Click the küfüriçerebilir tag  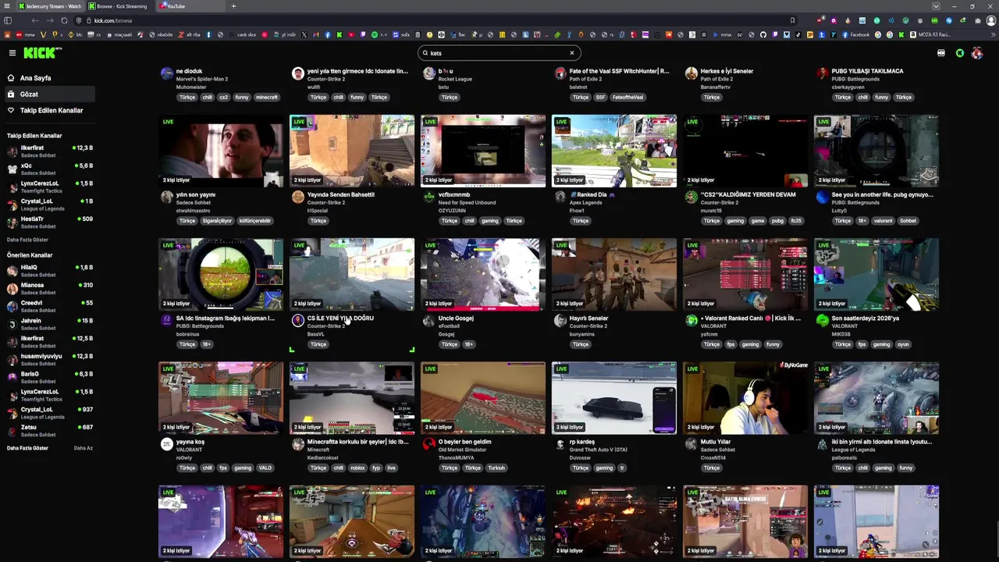click(x=255, y=221)
